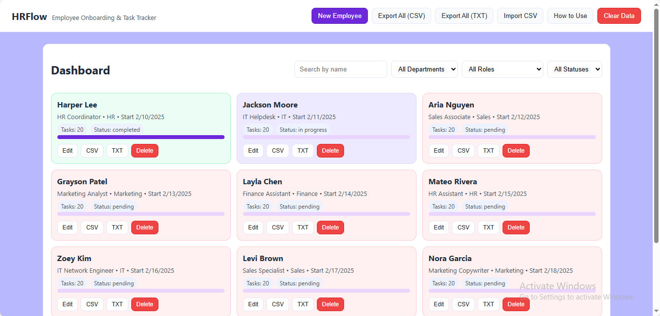The width and height of the screenshot is (660, 316).
Task: Focus the Search by name field
Action: coord(341,69)
